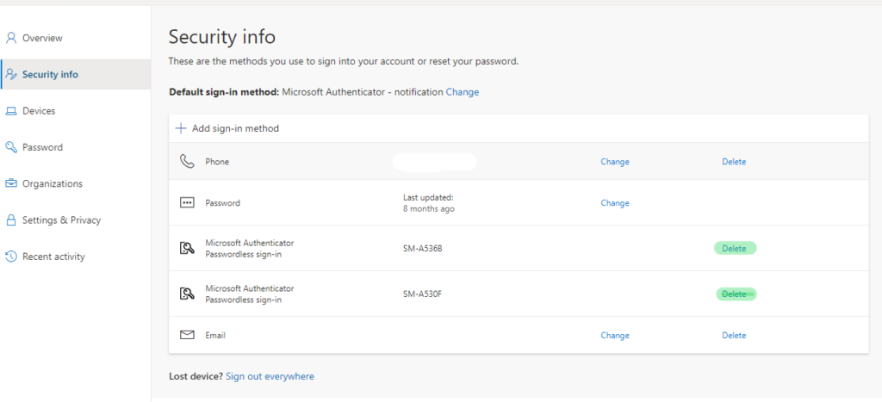This screenshot has height=402, width=882.
Task: Click the Settings & Privacy lock icon
Action: point(11,220)
